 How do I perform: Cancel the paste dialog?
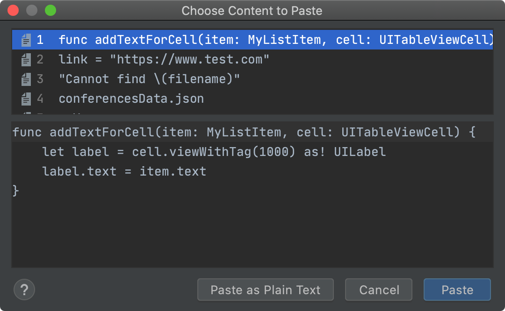pyautogui.click(x=379, y=290)
